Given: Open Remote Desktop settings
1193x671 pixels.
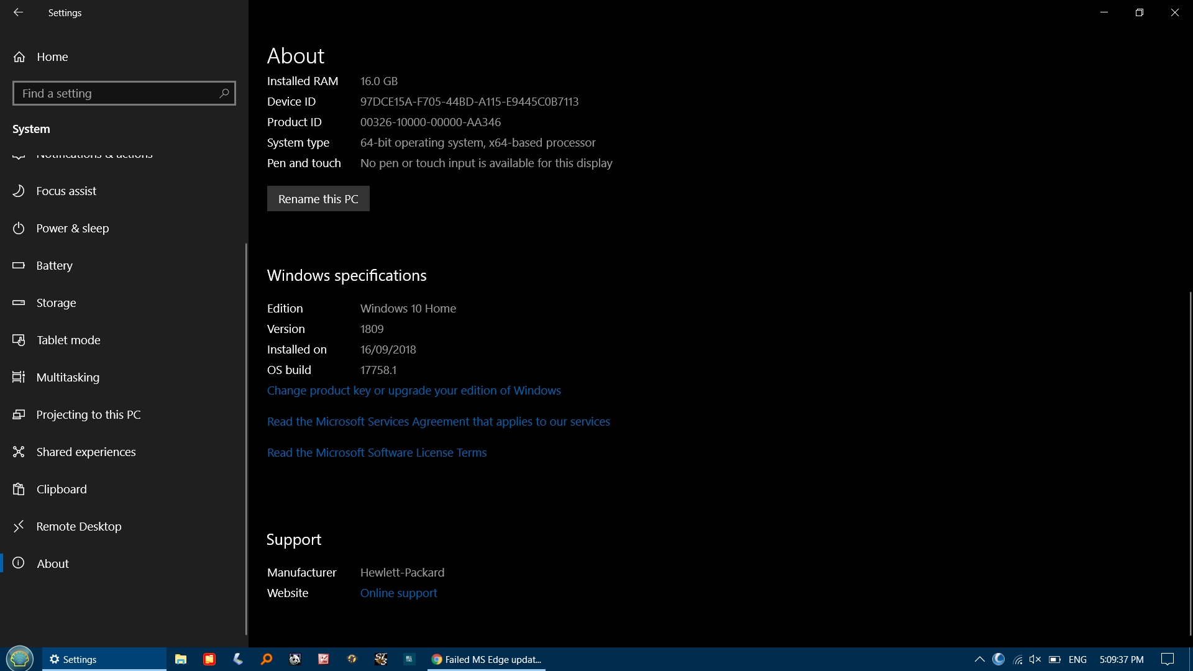Looking at the screenshot, I should point(79,525).
